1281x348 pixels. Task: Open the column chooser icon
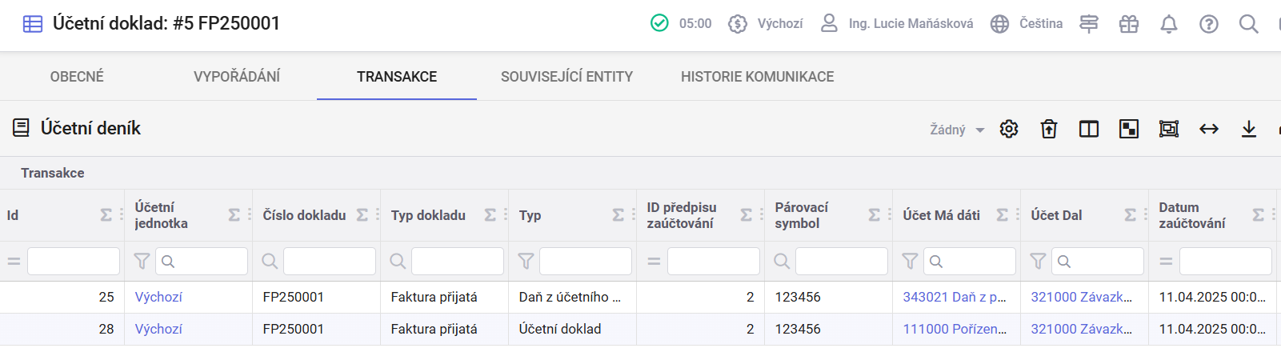tap(1089, 129)
